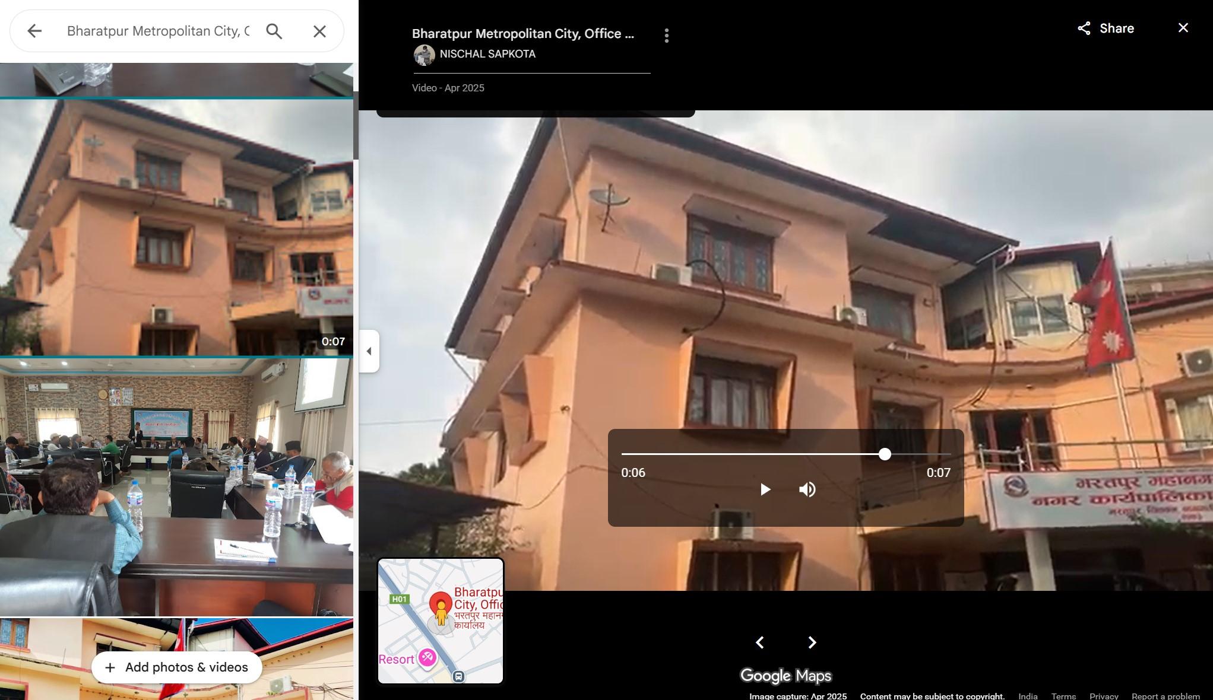1213x700 pixels.
Task: Collapse the side panel
Action: click(x=369, y=351)
